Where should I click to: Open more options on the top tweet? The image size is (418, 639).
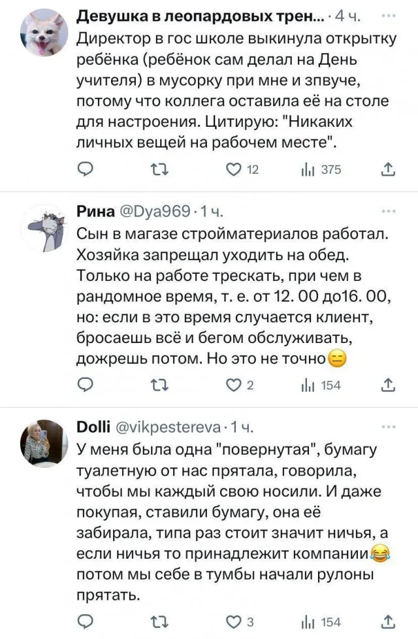tap(388, 14)
